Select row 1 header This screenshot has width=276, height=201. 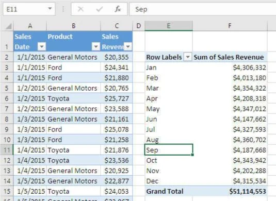[7, 42]
